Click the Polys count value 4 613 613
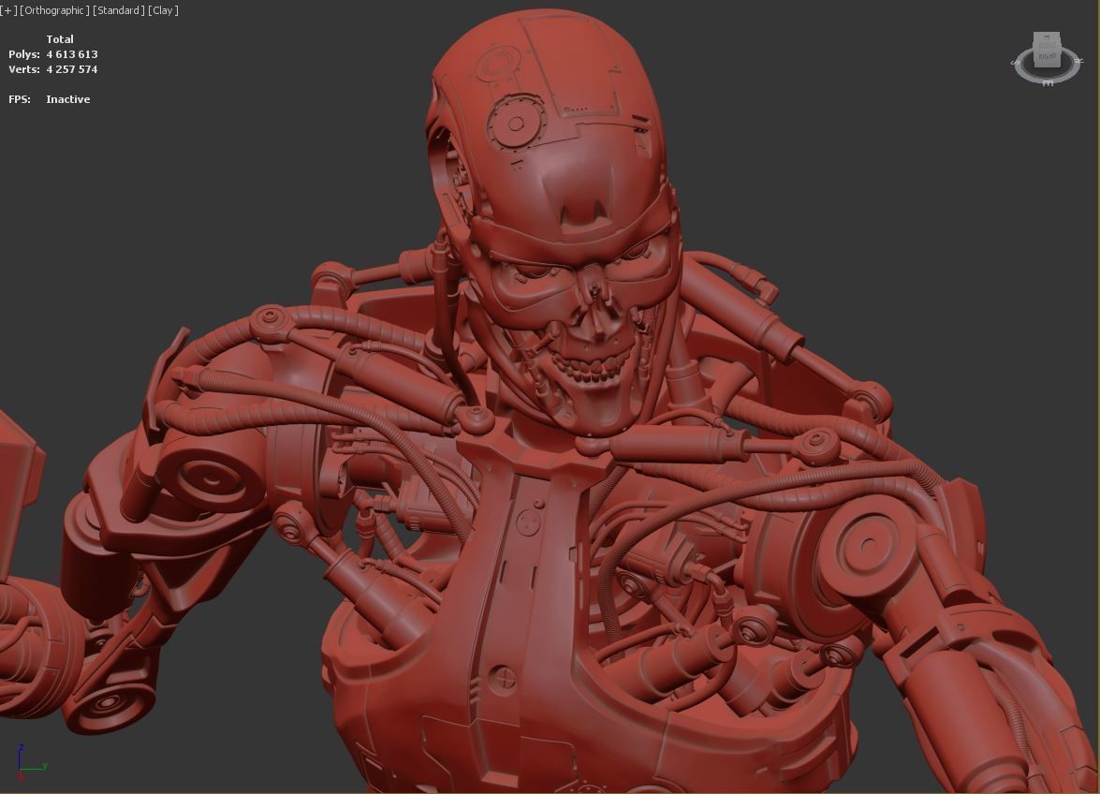This screenshot has height=794, width=1100. click(71, 54)
